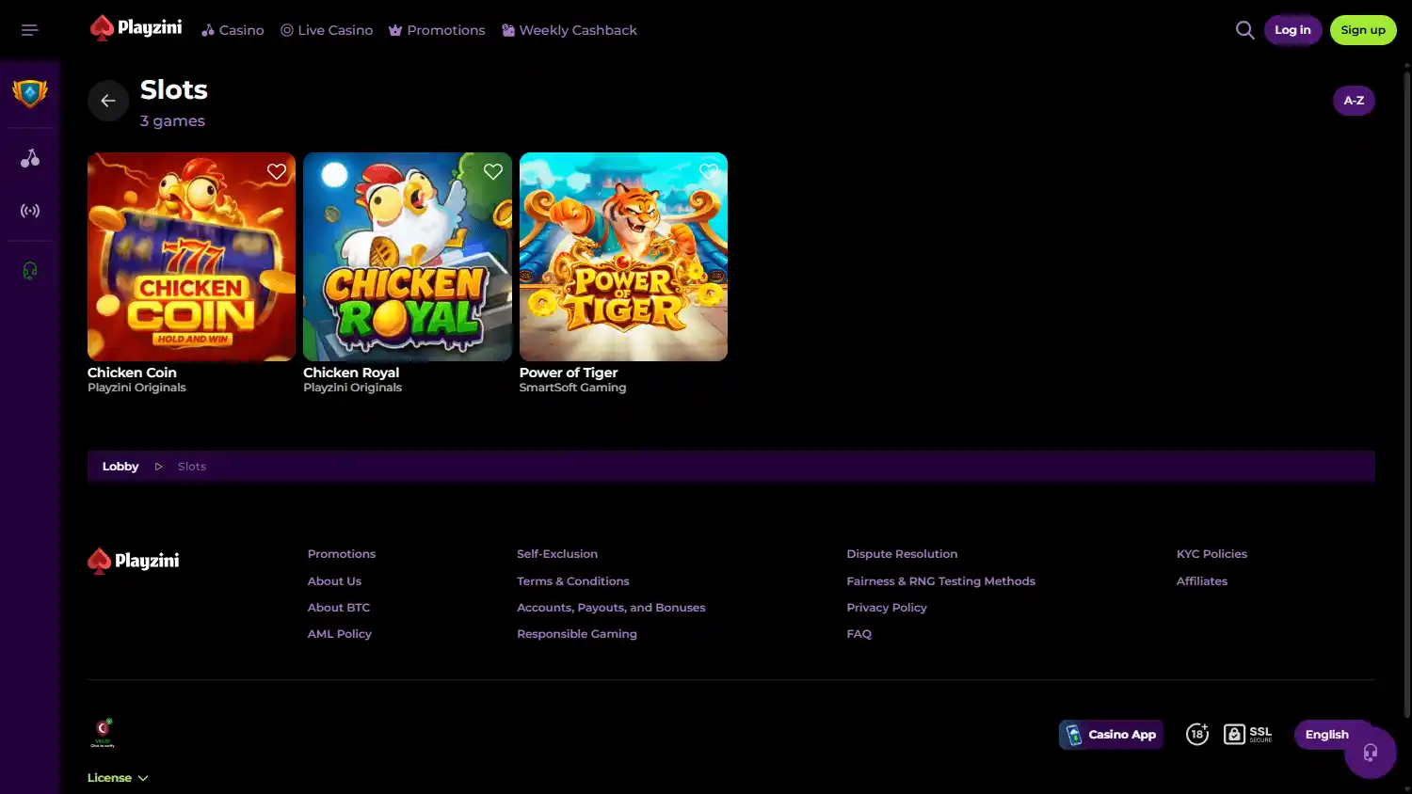1412x794 pixels.
Task: Favorite Power of Tiger with the heart icon
Action: [709, 171]
